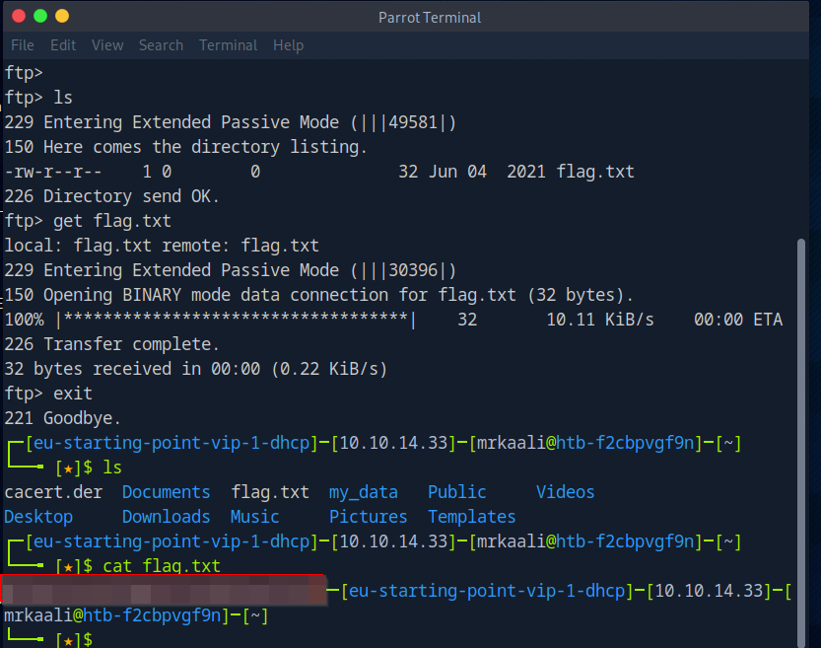Screen dimensions: 821x648
Task: Click the Templates folder name in listing
Action: [x=471, y=517]
